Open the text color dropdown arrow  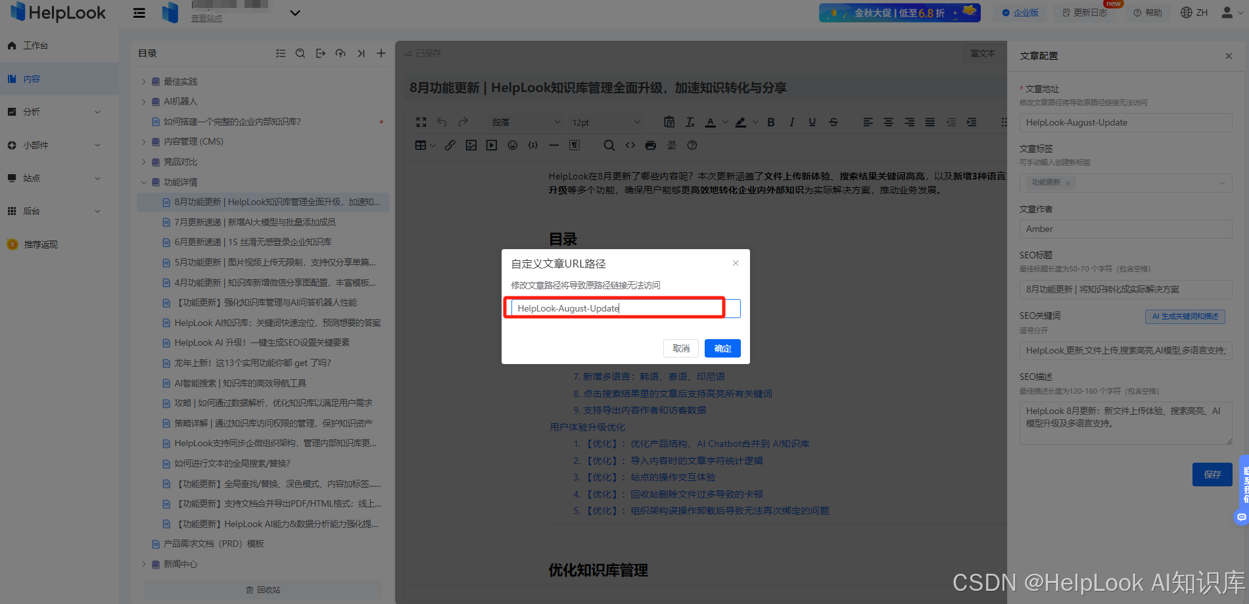(725, 122)
